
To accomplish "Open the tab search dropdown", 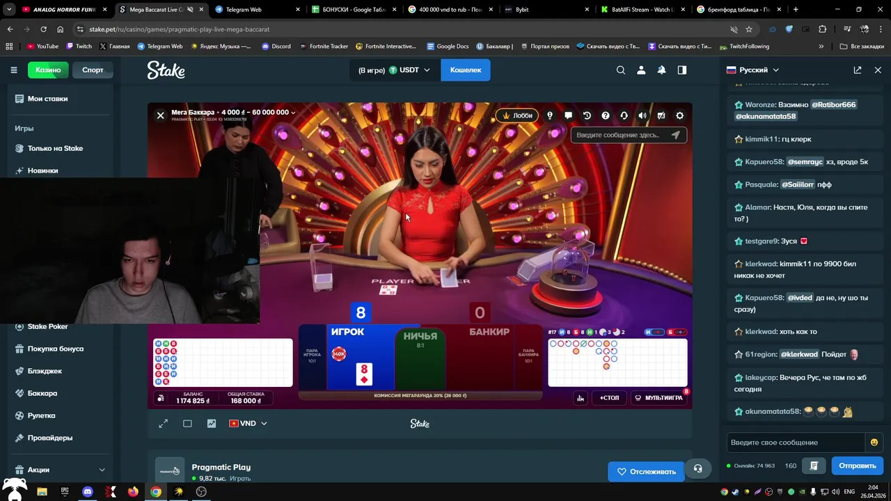I will pyautogui.click(x=10, y=10).
